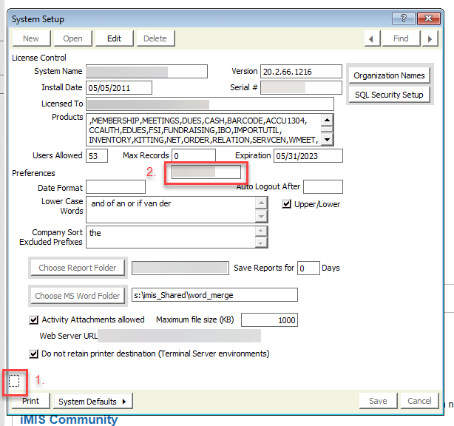Click the Edit button
454x426 pixels.
pos(114,38)
